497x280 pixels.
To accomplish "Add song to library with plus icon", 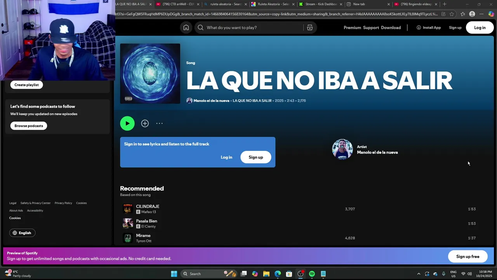I will click(145, 123).
